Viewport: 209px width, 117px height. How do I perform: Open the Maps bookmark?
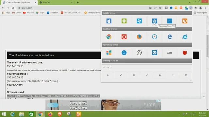pyautogui.click(x=40, y=13)
